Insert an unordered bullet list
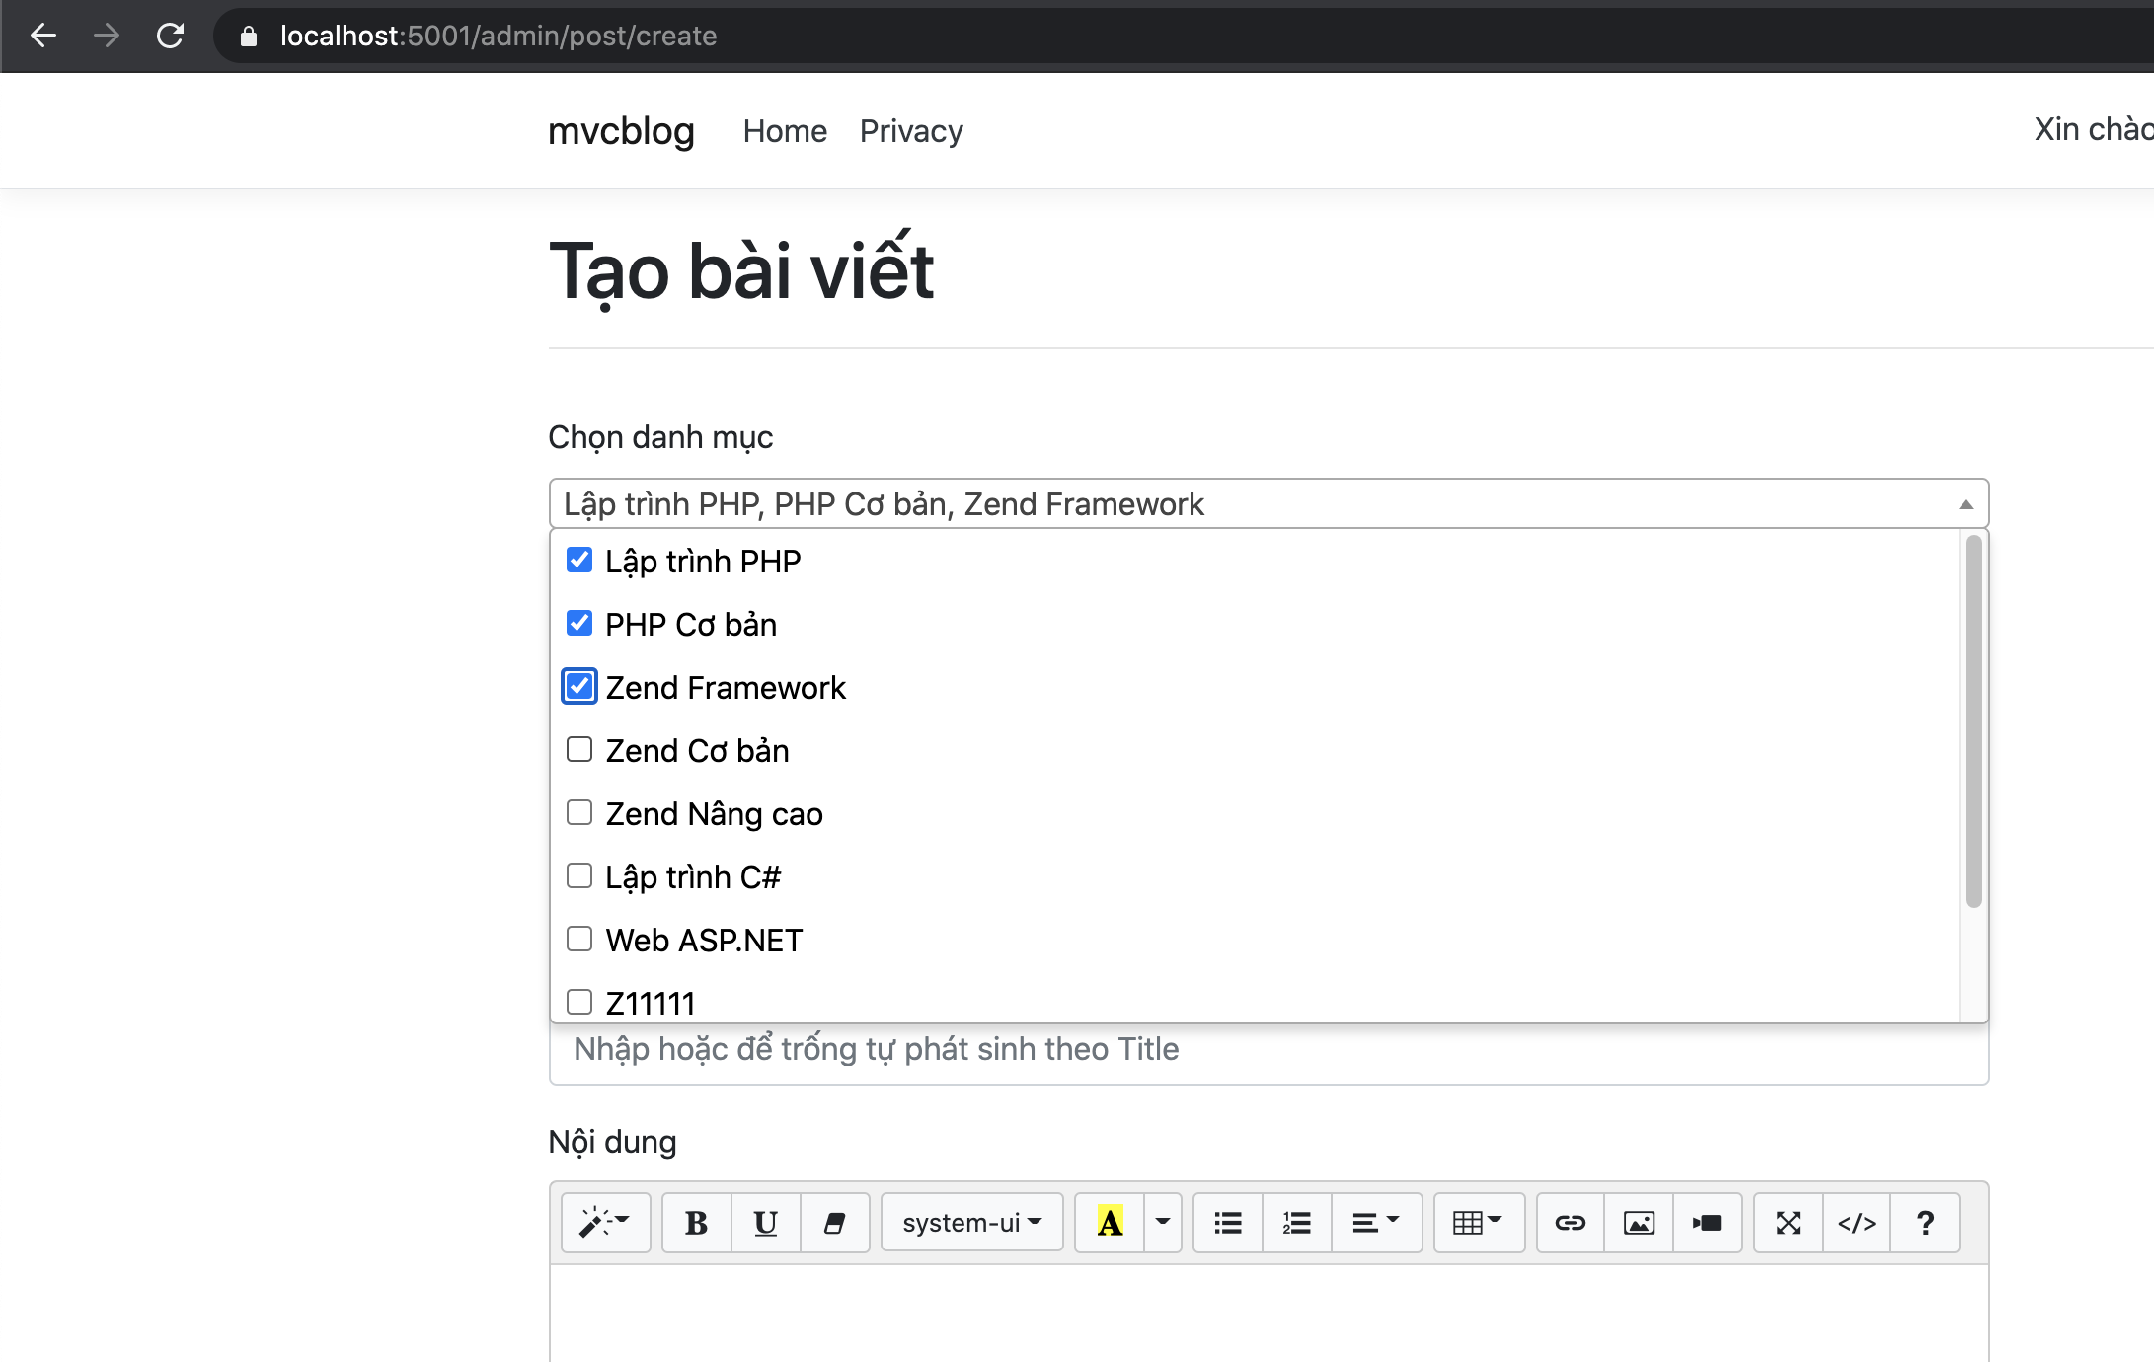2154x1362 pixels. (x=1227, y=1223)
